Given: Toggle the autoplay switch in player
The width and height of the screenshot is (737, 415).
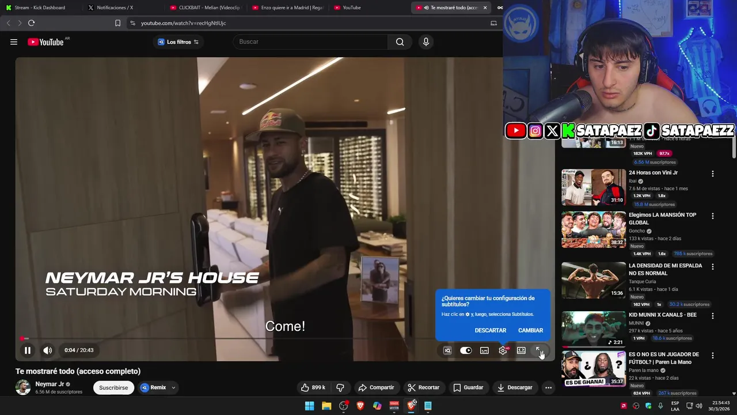Looking at the screenshot, I should tap(466, 350).
